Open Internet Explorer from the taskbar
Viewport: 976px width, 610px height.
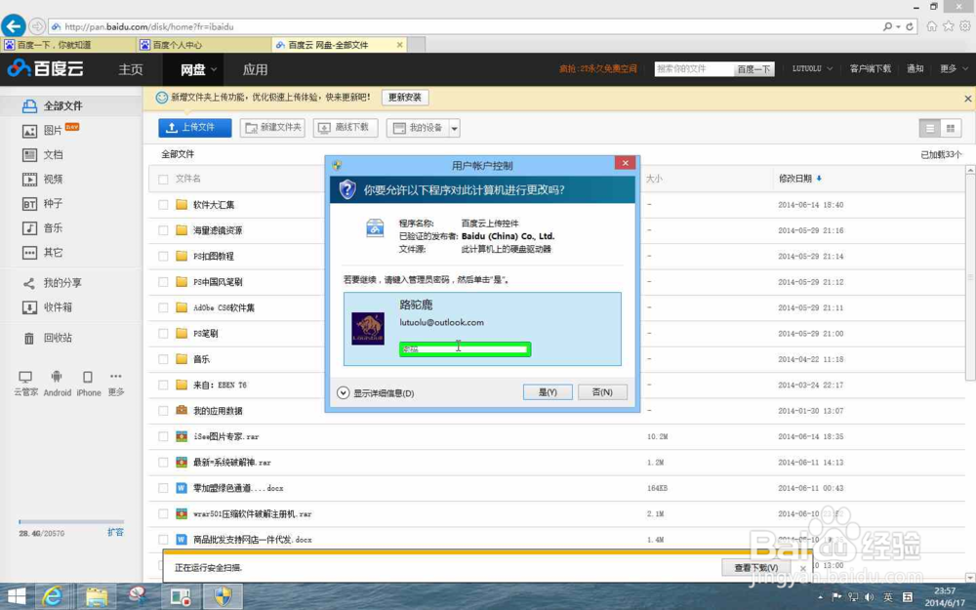53,596
